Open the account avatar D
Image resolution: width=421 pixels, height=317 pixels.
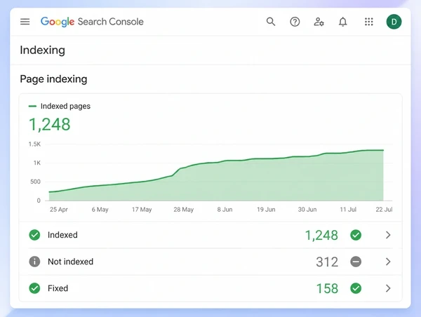pyautogui.click(x=394, y=22)
